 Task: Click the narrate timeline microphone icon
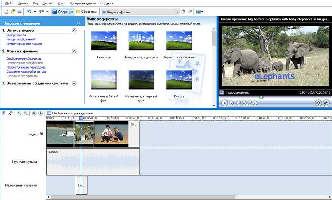tap(10, 113)
